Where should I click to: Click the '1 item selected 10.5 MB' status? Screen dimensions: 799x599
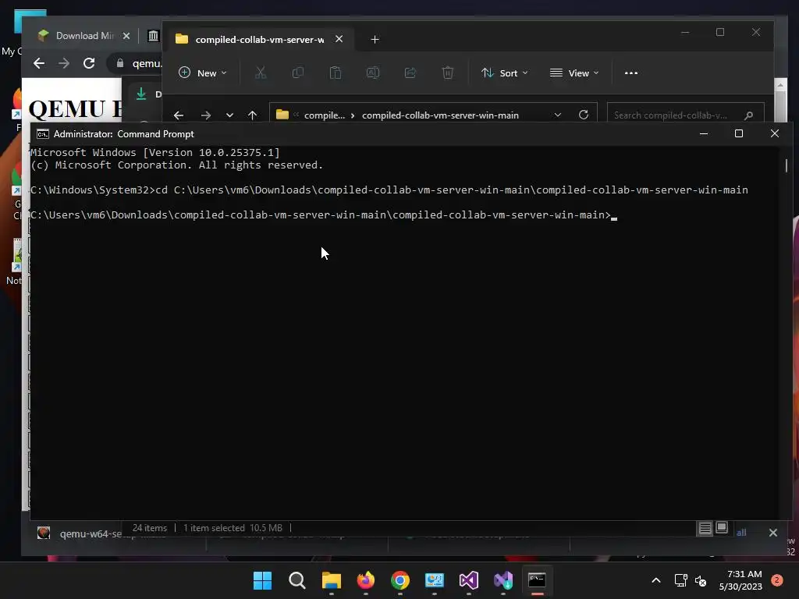pos(233,528)
